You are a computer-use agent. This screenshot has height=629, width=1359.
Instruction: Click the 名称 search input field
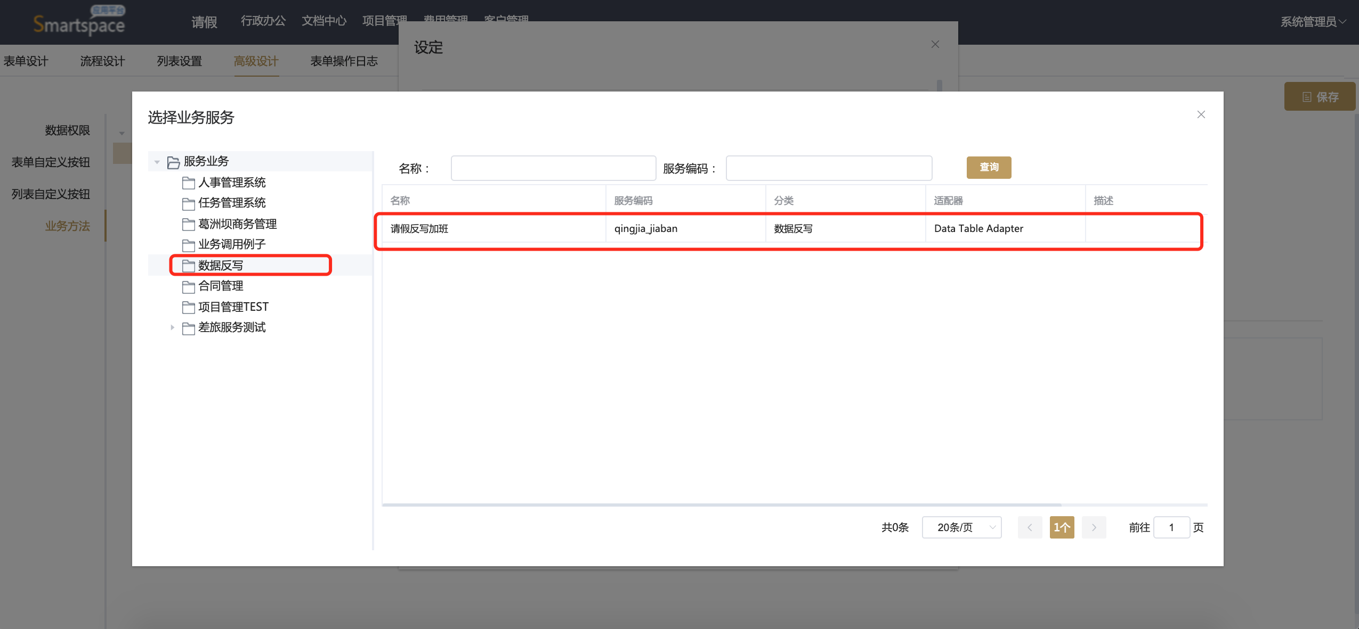553,168
